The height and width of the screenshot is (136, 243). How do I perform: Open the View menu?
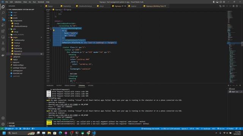click(25, 2)
